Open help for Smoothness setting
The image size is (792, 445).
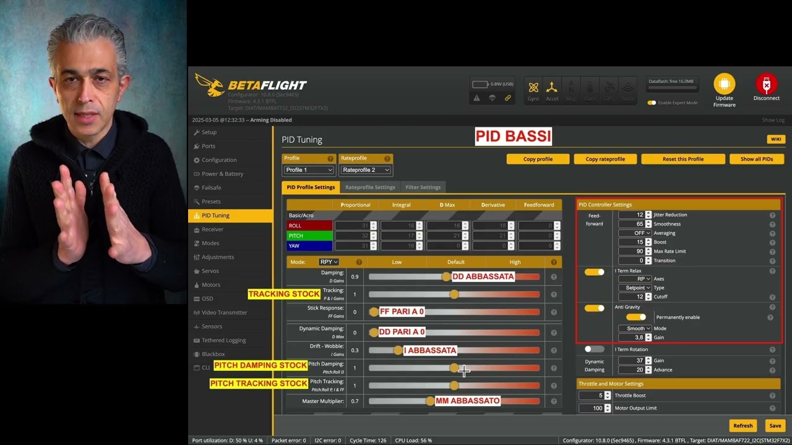coord(772,224)
